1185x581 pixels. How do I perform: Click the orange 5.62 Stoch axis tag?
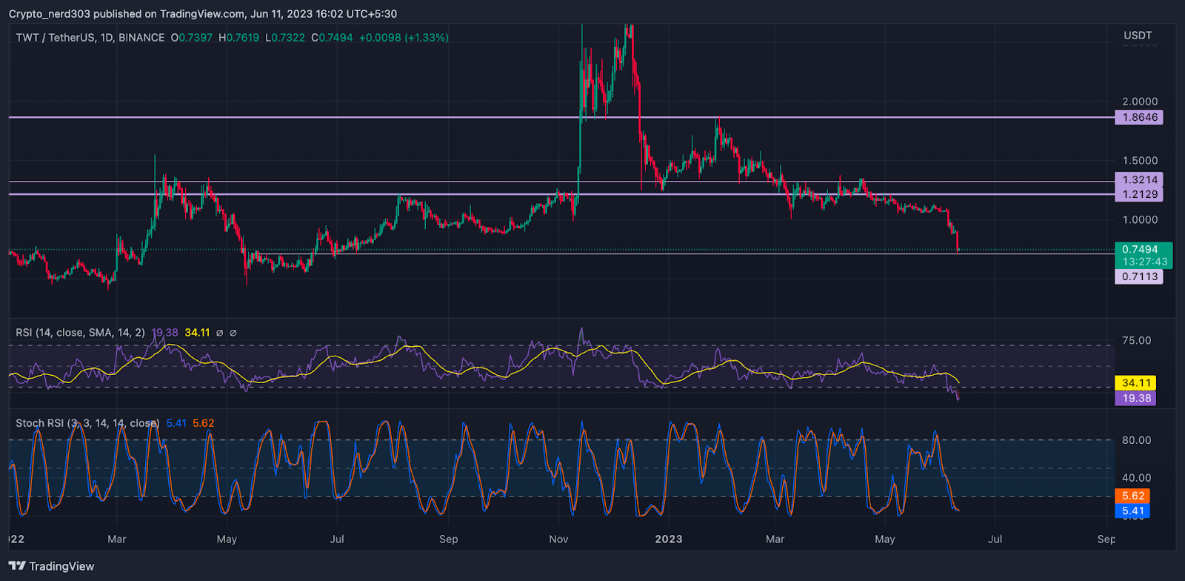tap(1132, 496)
